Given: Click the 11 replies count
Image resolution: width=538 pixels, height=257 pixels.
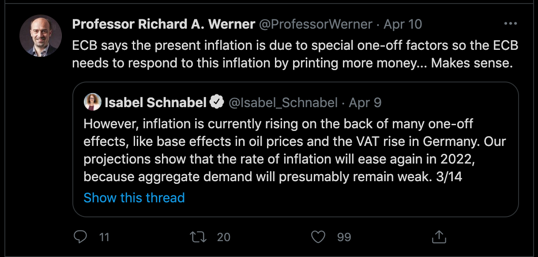Looking at the screenshot, I should [104, 237].
